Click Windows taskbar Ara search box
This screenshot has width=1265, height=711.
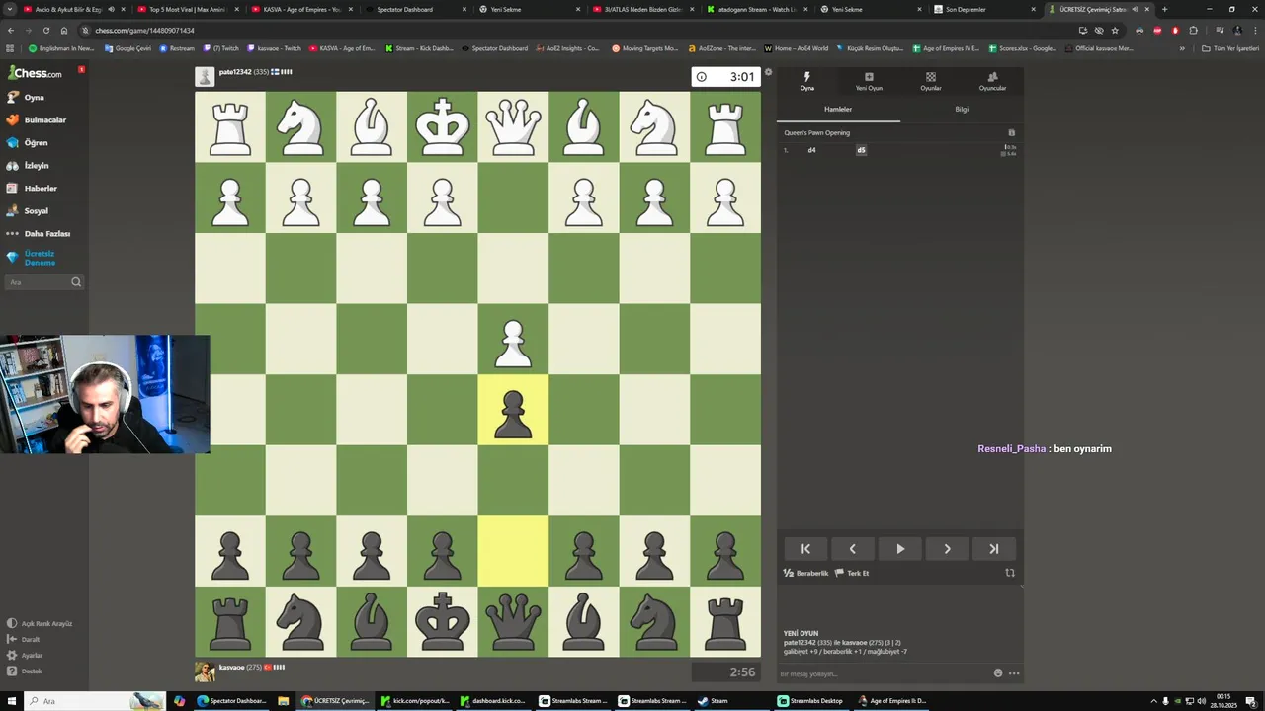pyautogui.click(x=94, y=701)
